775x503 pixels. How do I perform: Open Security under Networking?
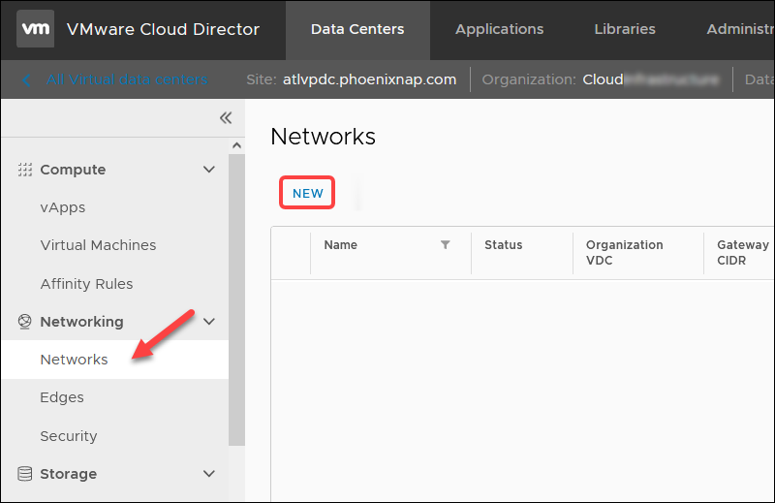coord(69,436)
